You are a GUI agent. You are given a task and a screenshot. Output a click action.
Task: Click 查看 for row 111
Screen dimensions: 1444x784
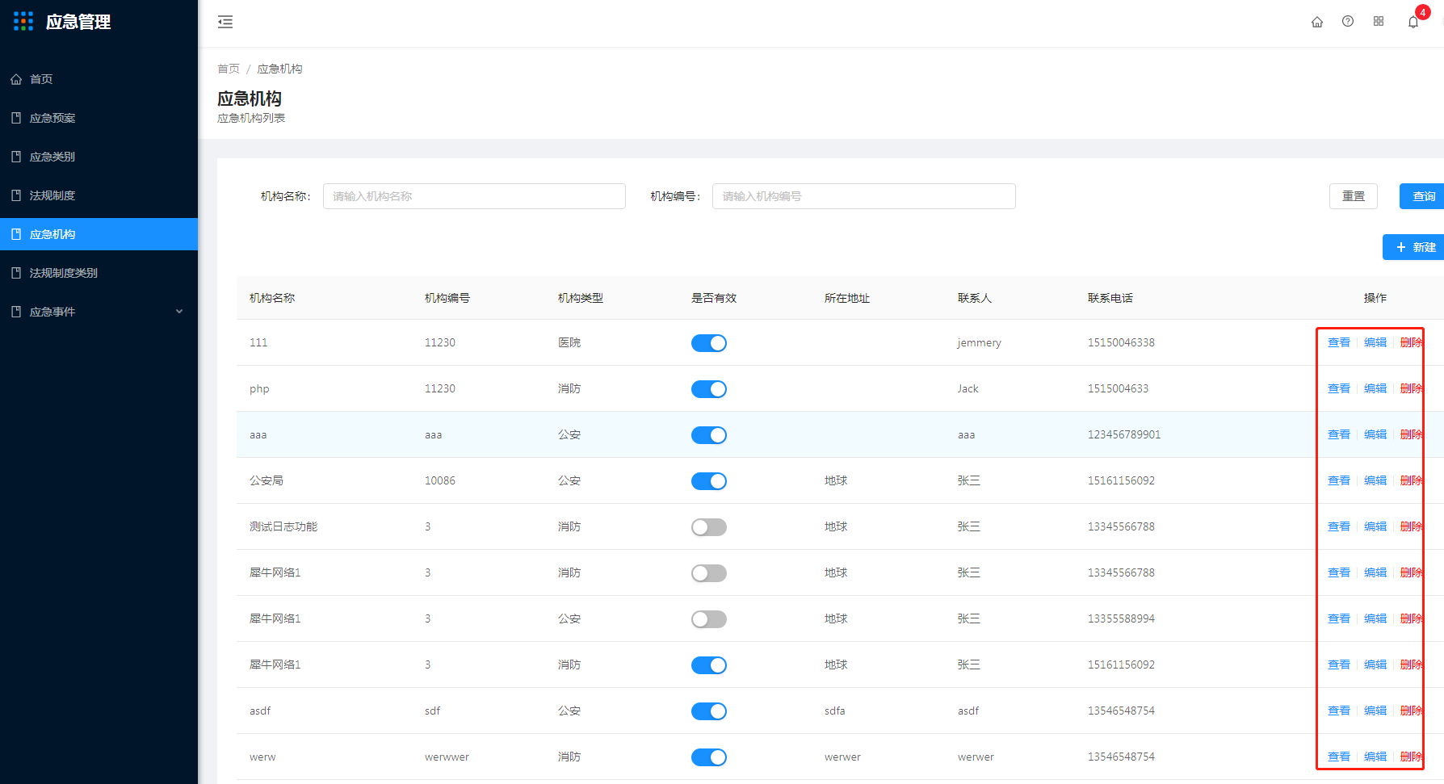1339,342
